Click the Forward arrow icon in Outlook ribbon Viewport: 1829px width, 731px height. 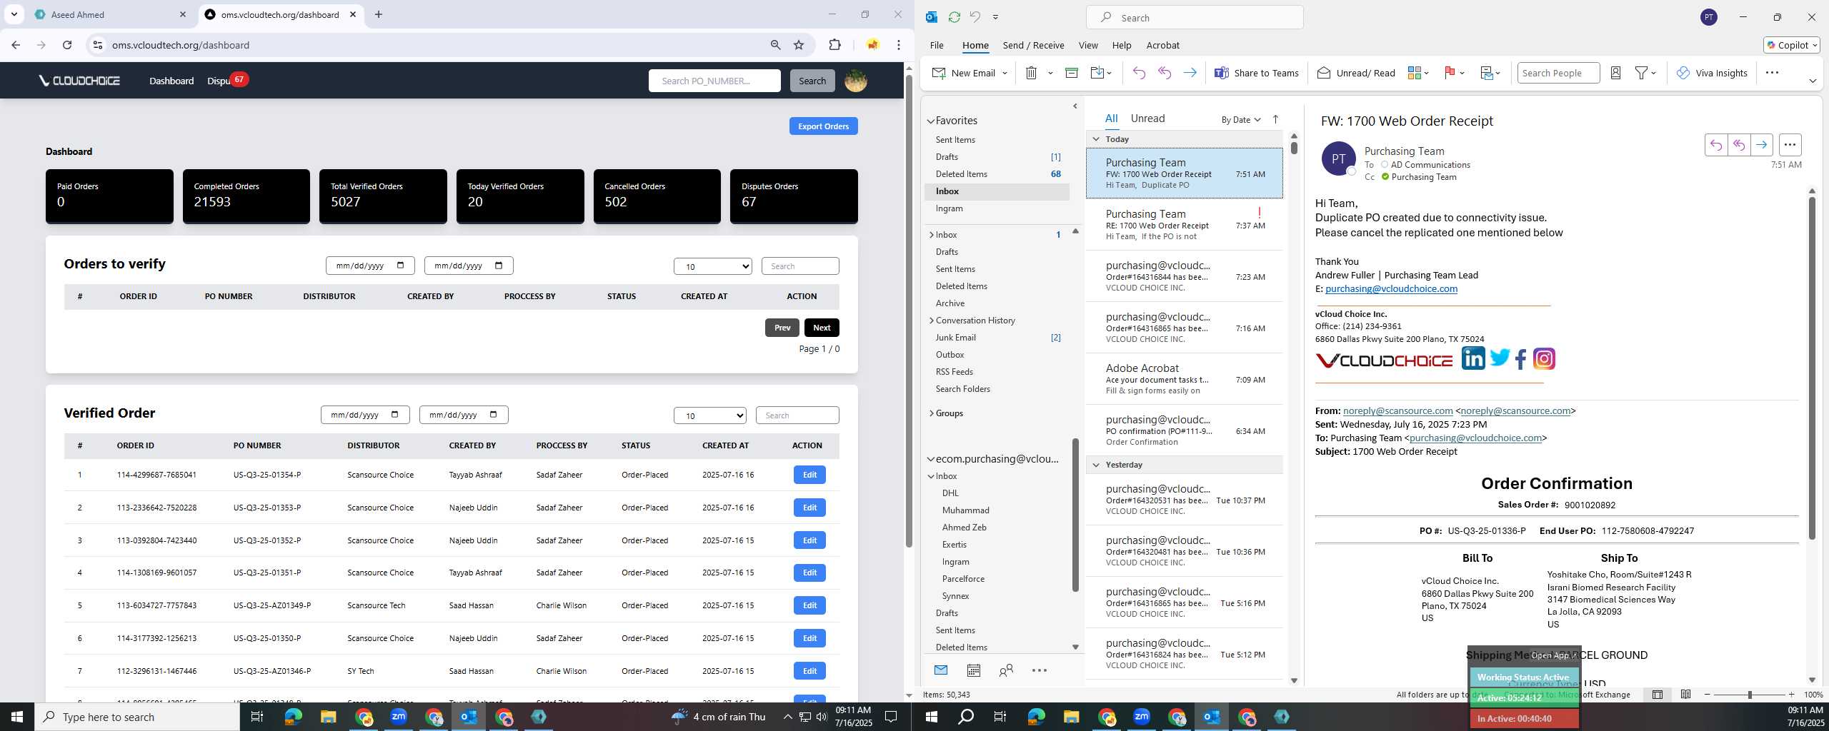[1190, 73]
